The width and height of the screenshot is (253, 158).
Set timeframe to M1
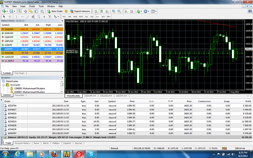(x=64, y=17)
